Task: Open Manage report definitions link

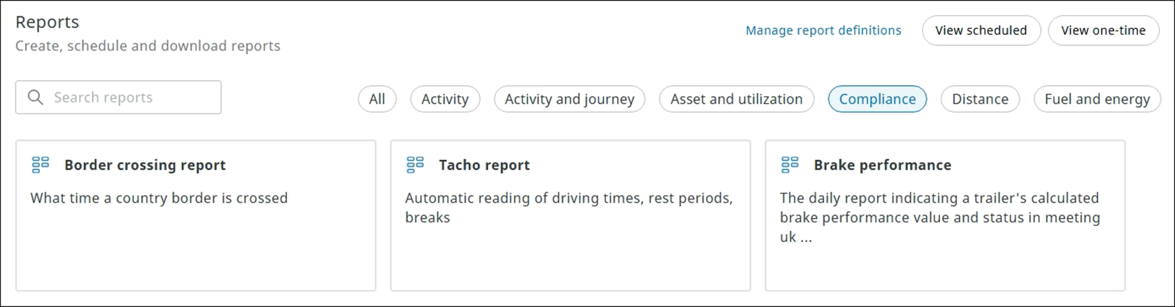Action: coord(823,30)
